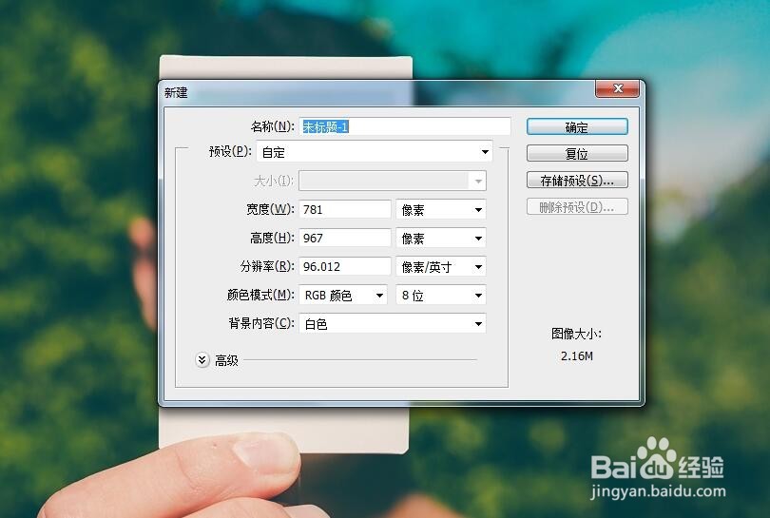770x518 pixels.
Task: Close the 新建 dialog
Action: coord(617,88)
